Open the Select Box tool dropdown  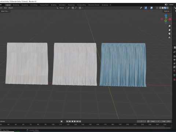tap(5, 11)
